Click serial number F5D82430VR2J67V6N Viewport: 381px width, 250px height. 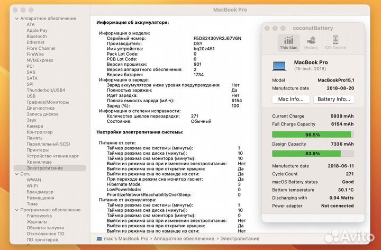pyautogui.click(x=217, y=38)
